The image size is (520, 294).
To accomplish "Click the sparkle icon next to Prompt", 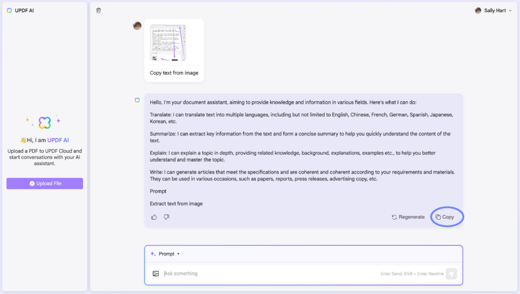I will click(x=152, y=253).
